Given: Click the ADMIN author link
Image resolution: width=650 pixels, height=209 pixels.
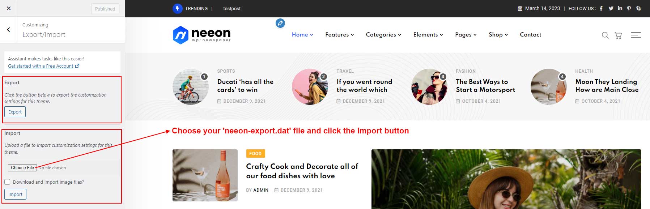Looking at the screenshot, I should [x=260, y=190].
